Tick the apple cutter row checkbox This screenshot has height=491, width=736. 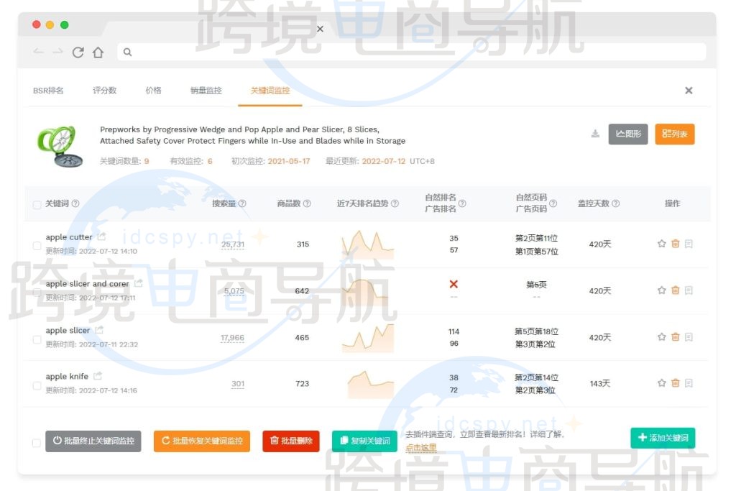(x=37, y=245)
